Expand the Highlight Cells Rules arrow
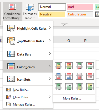 pos(50,28)
